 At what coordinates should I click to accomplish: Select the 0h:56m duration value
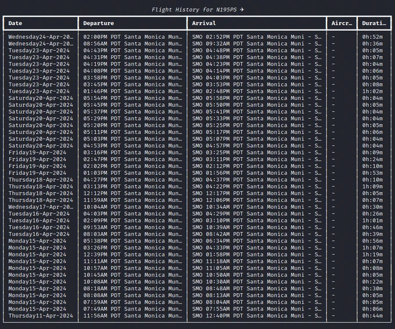[372, 241]
